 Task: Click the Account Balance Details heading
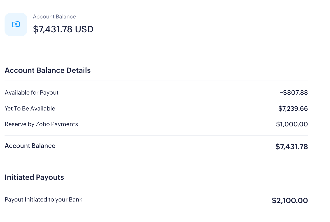point(48,70)
